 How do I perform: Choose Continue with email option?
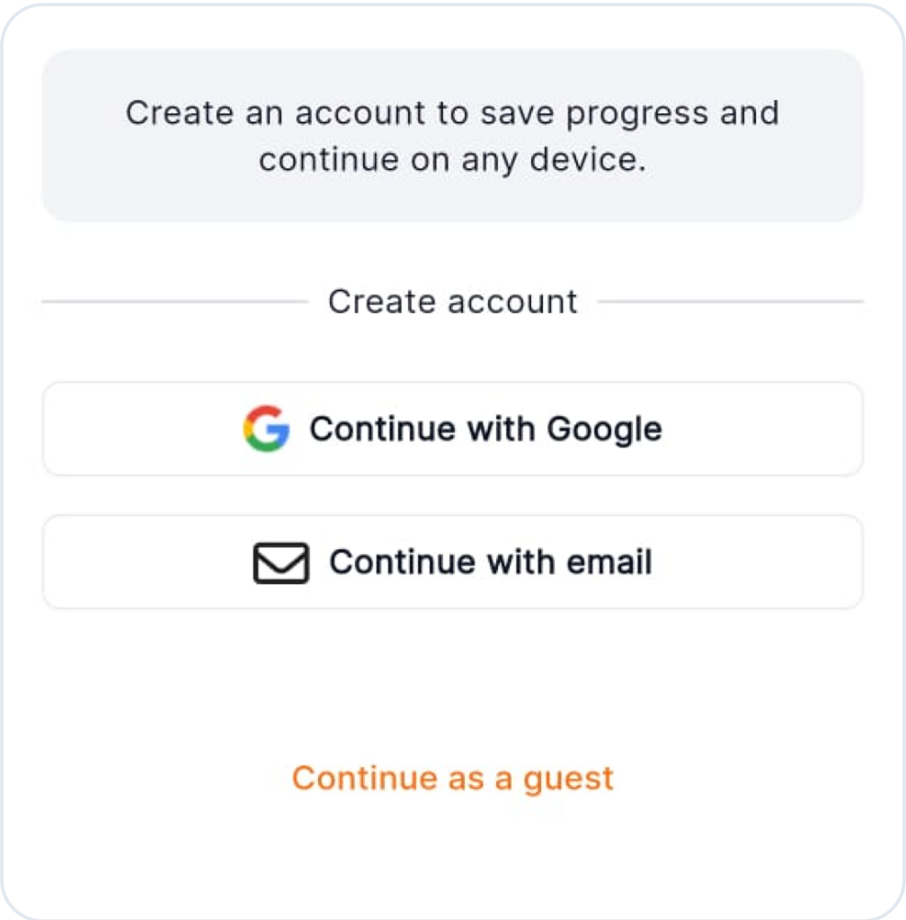(452, 562)
